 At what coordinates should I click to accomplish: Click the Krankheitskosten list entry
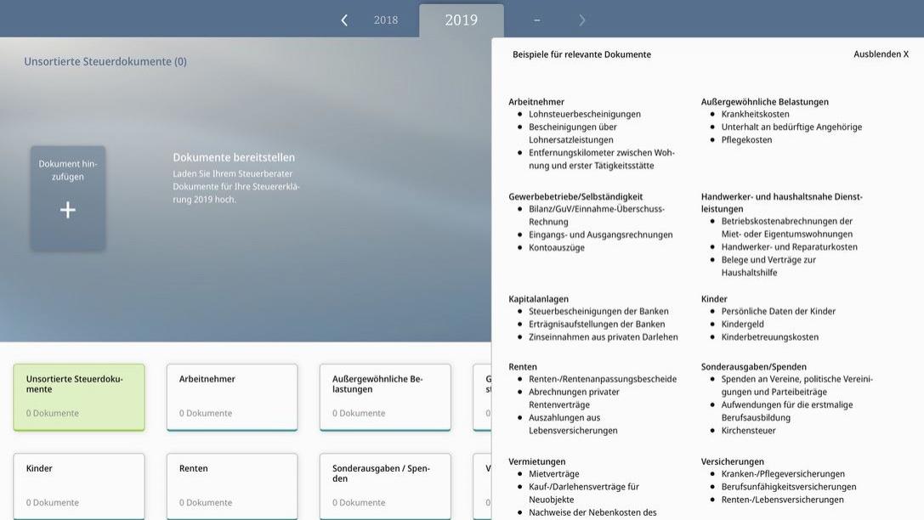coord(755,114)
